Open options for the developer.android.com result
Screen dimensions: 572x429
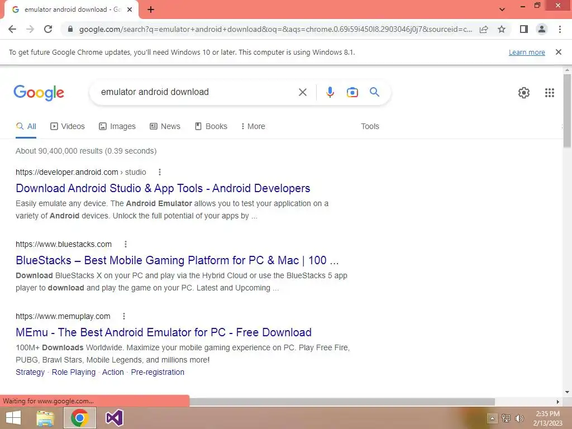(x=159, y=172)
